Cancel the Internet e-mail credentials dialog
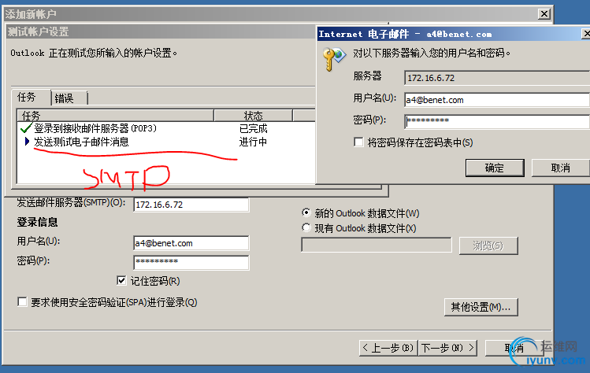This screenshot has height=373, width=590. pyautogui.click(x=561, y=168)
